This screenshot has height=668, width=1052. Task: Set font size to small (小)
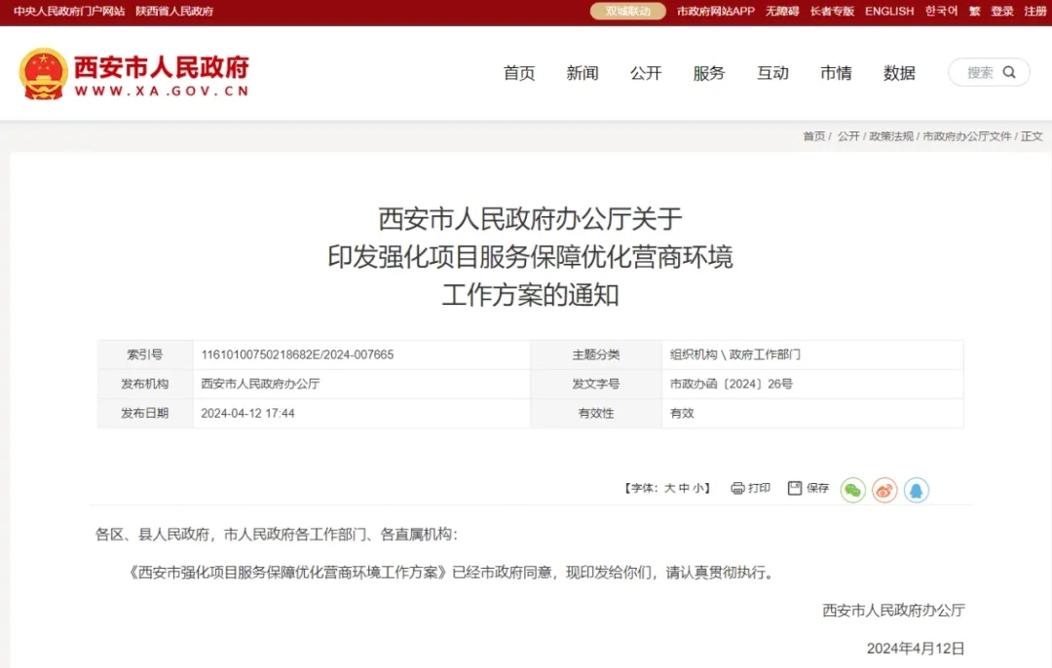[697, 488]
